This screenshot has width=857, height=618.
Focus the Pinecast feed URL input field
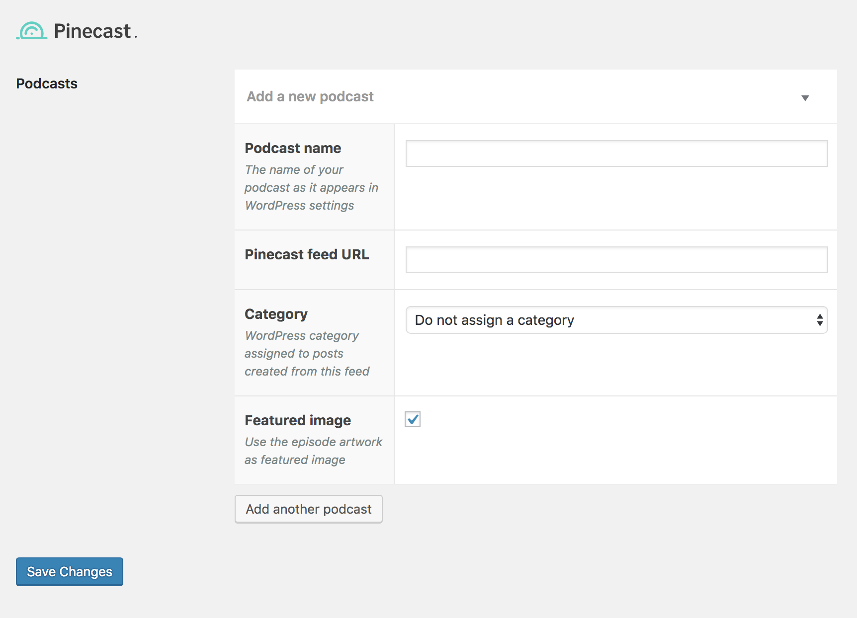pyautogui.click(x=616, y=260)
